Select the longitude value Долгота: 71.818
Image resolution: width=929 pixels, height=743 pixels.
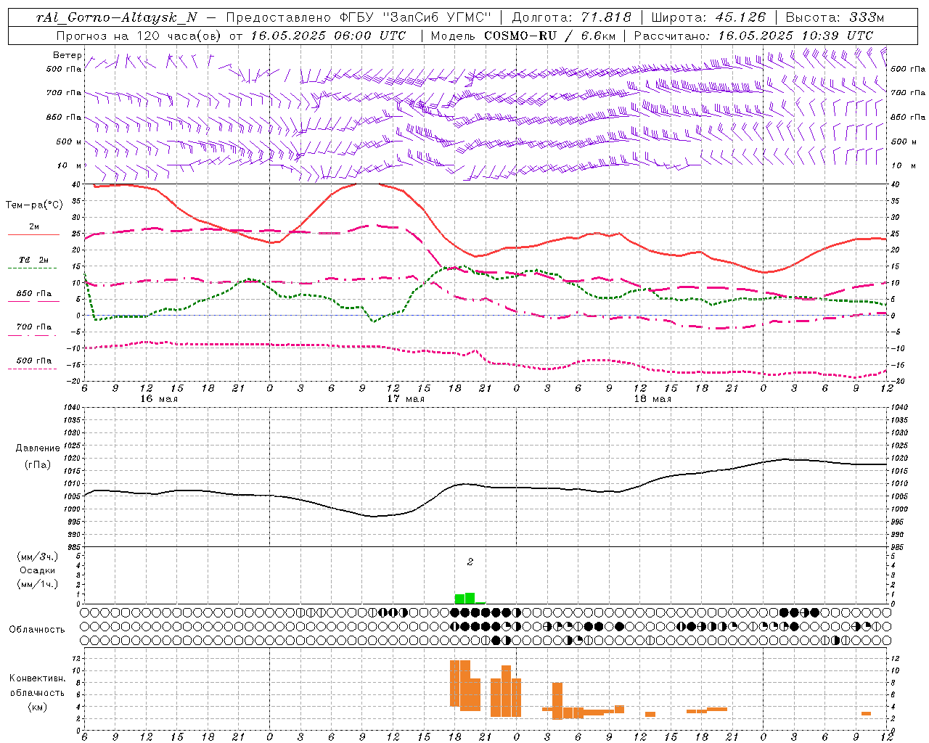[571, 17]
